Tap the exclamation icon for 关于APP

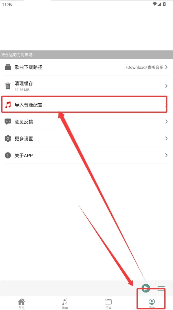click(x=8, y=155)
